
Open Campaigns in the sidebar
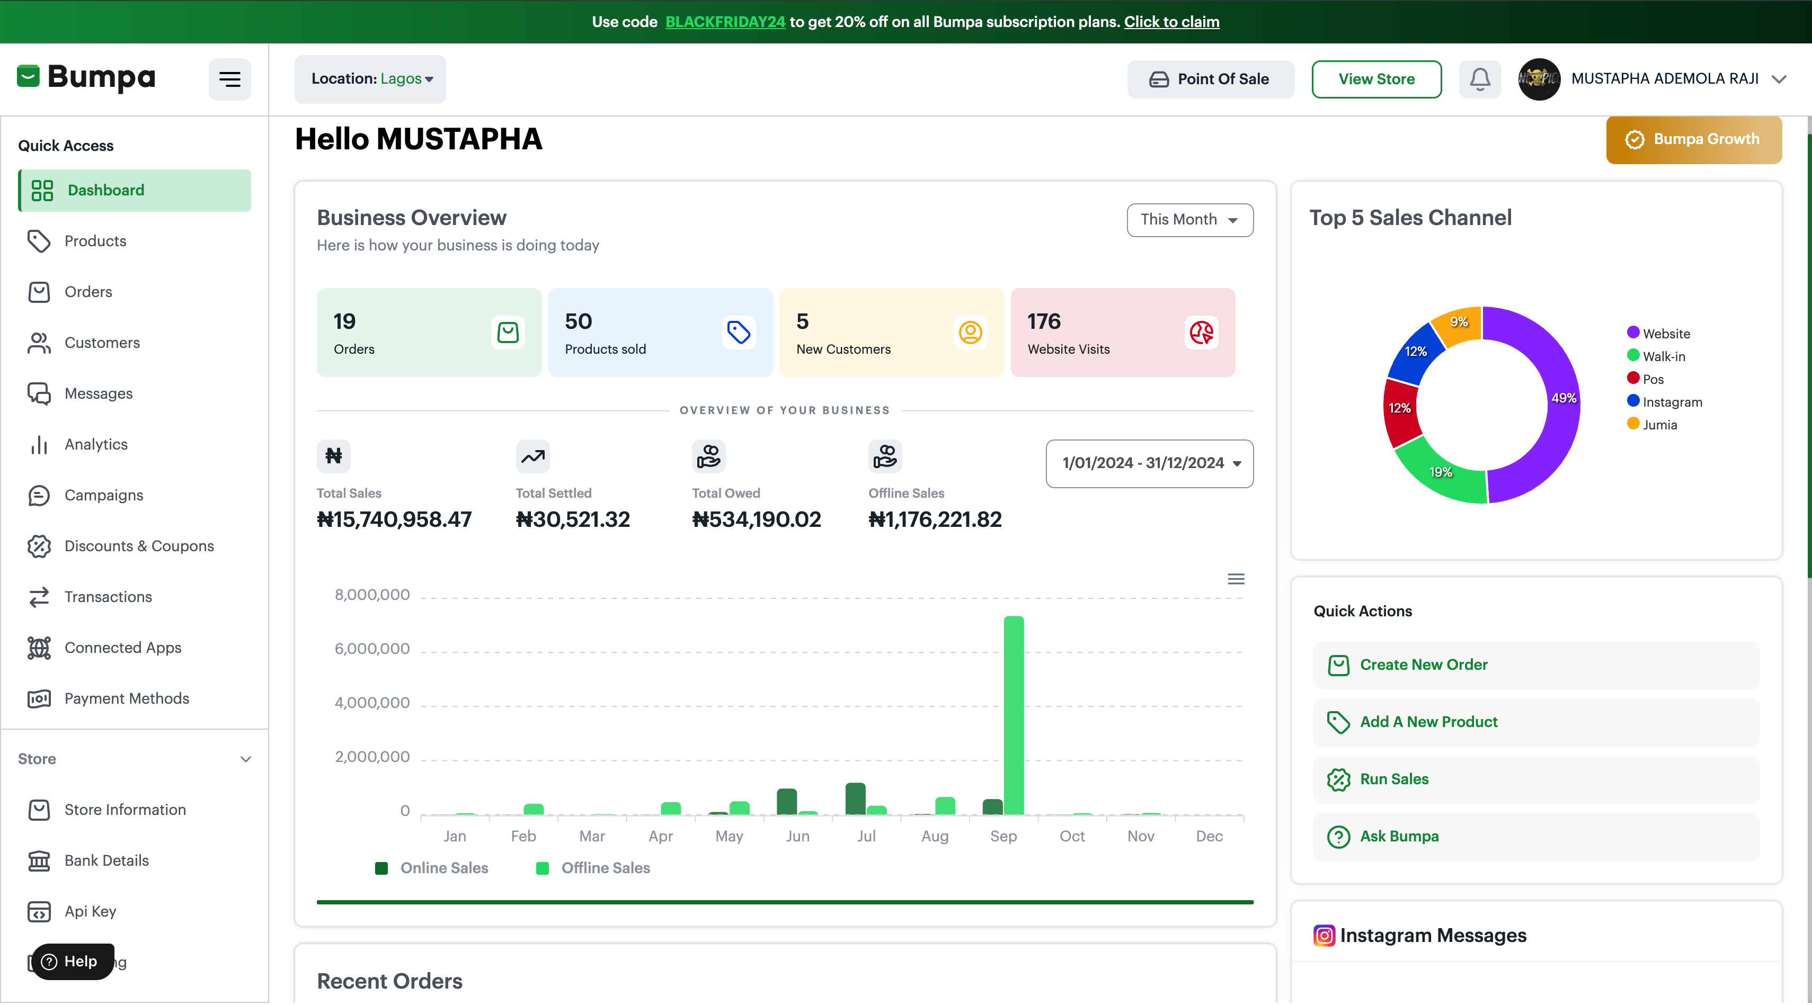[x=135, y=496]
